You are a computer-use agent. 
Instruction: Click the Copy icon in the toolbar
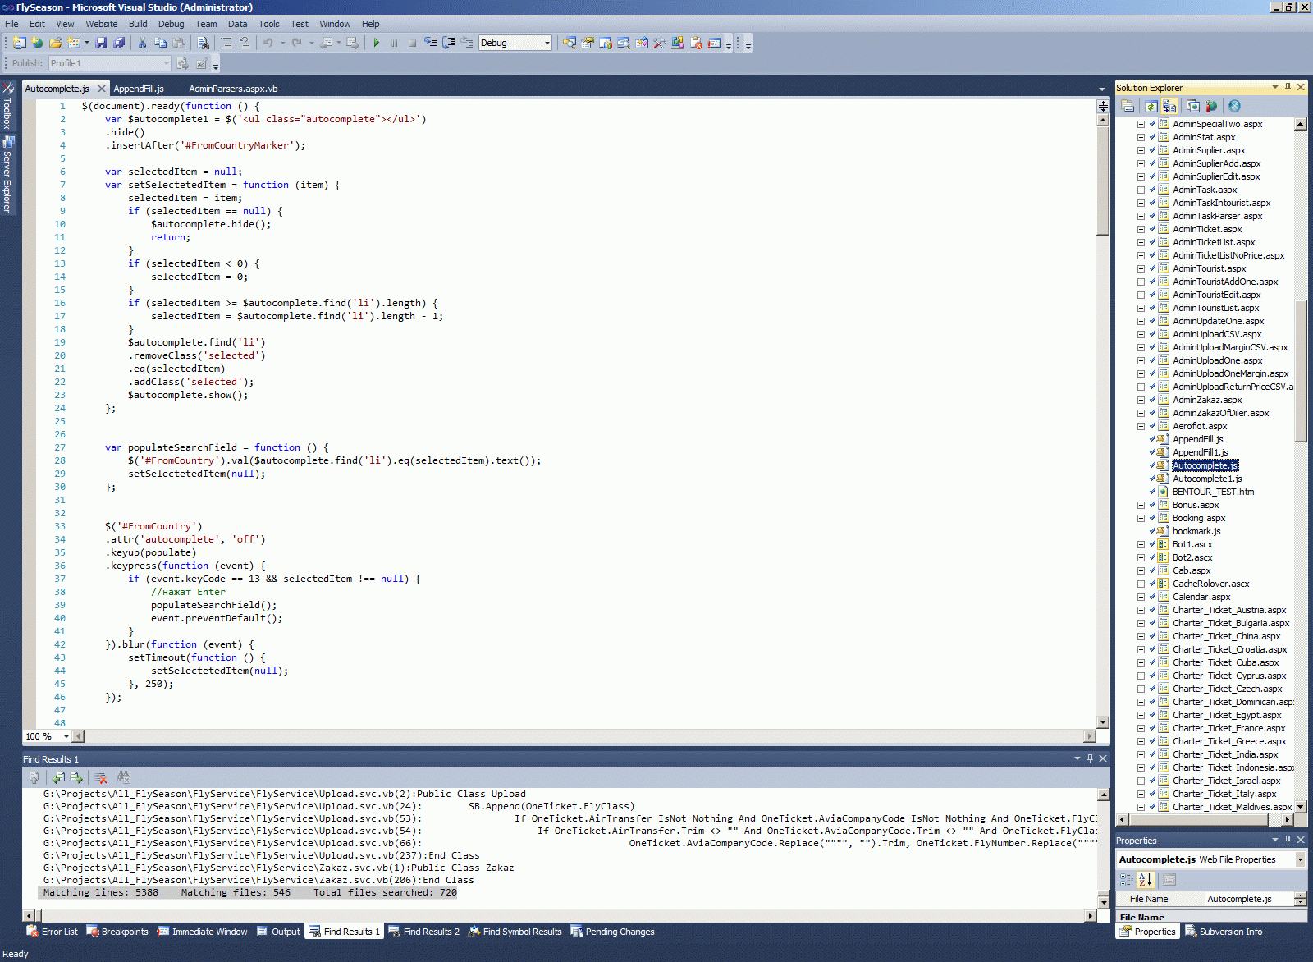coord(160,43)
